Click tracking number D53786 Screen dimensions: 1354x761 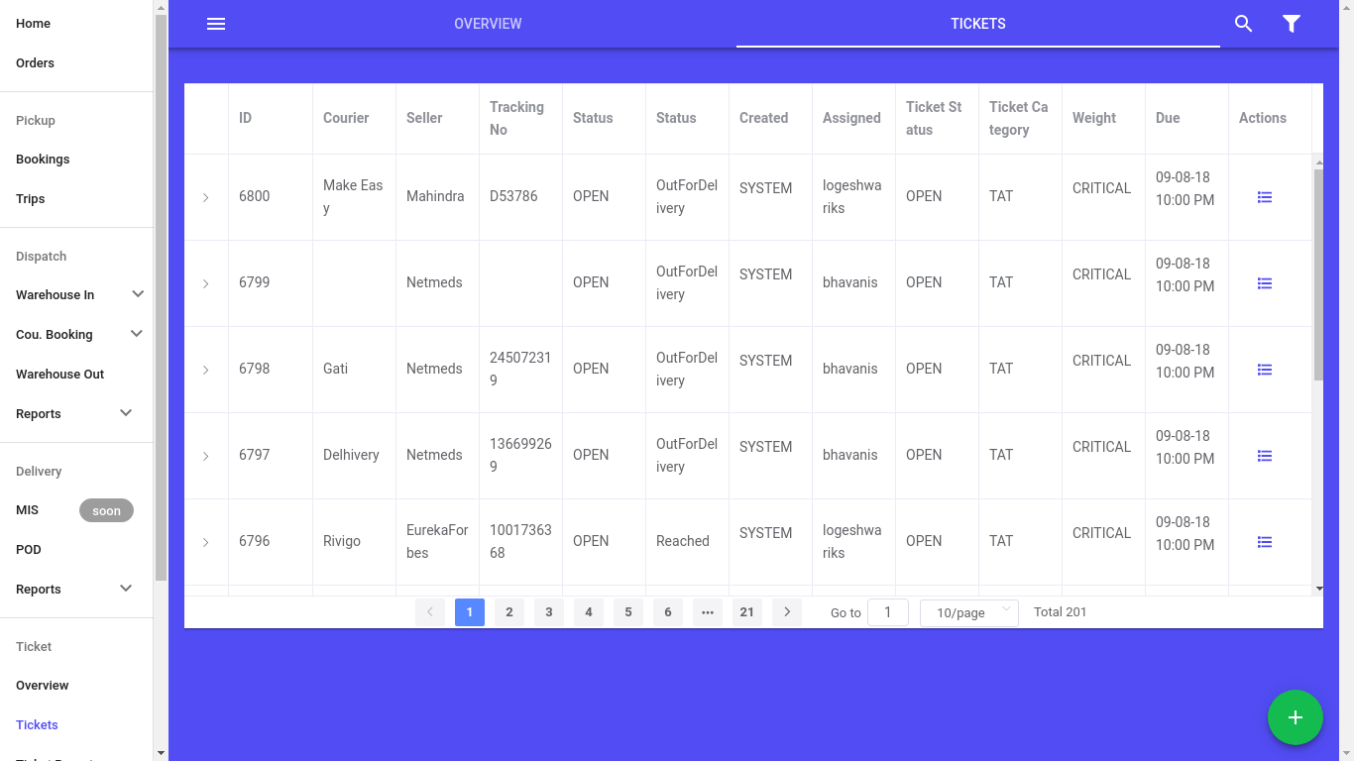[x=513, y=196]
